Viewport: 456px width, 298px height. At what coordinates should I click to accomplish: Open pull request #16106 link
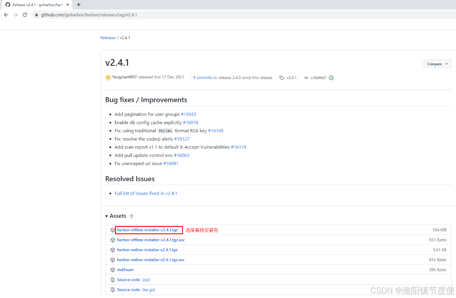[216, 131]
